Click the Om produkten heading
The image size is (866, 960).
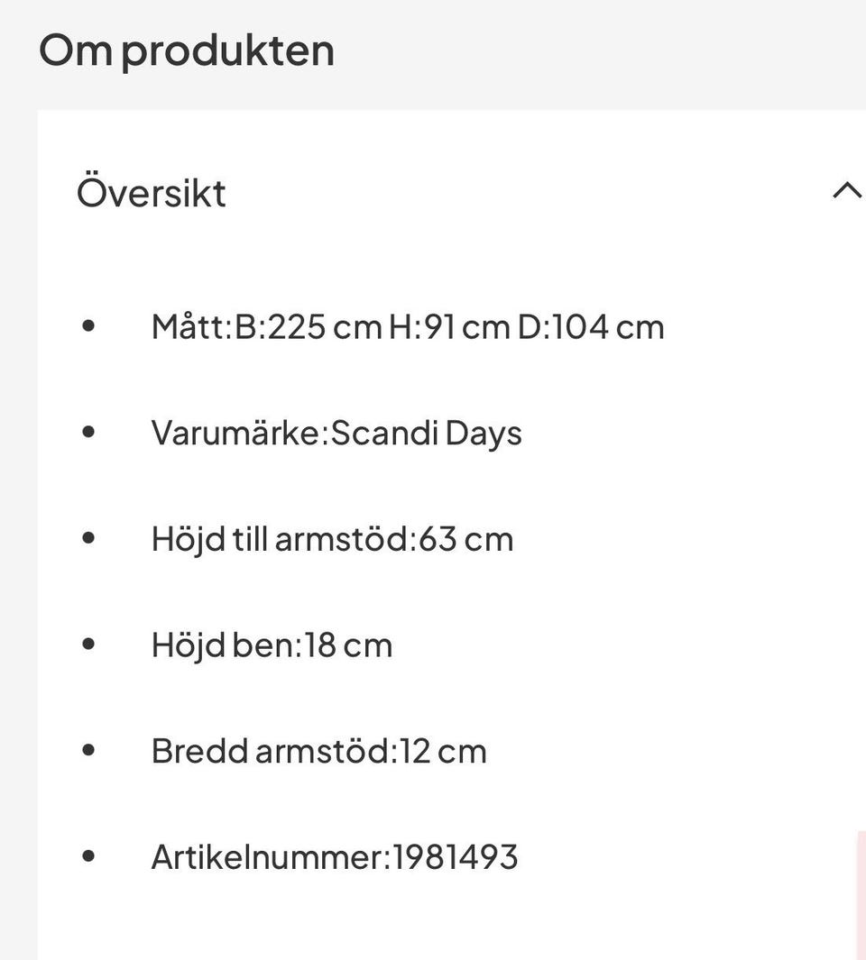pyautogui.click(x=185, y=49)
